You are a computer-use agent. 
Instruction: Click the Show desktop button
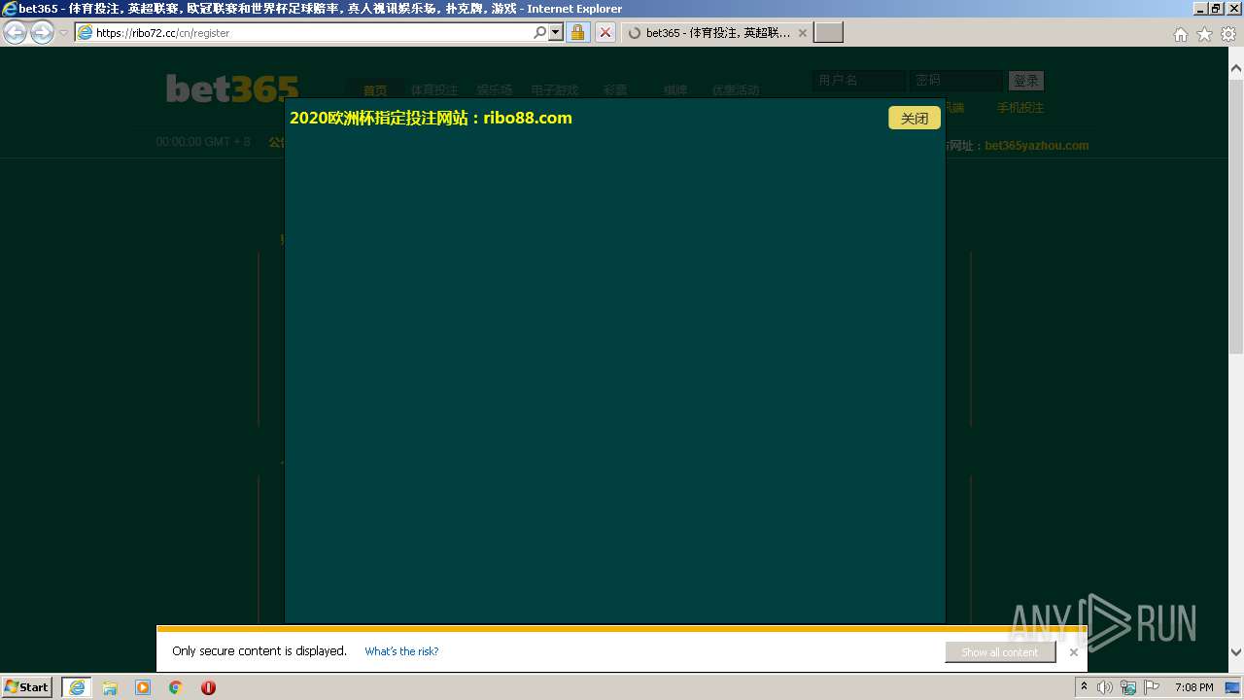pos(1234,687)
